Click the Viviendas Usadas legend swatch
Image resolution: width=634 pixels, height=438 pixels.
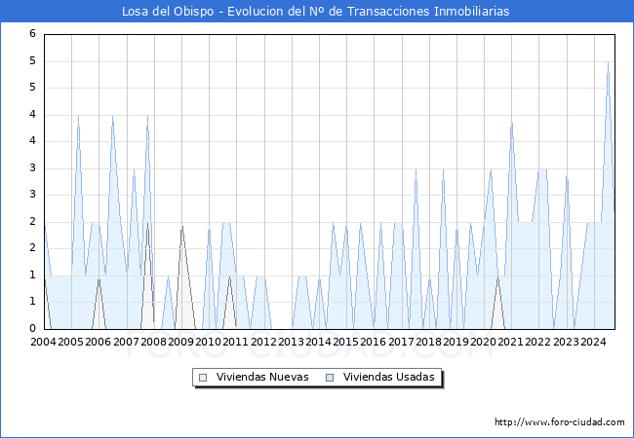(330, 378)
